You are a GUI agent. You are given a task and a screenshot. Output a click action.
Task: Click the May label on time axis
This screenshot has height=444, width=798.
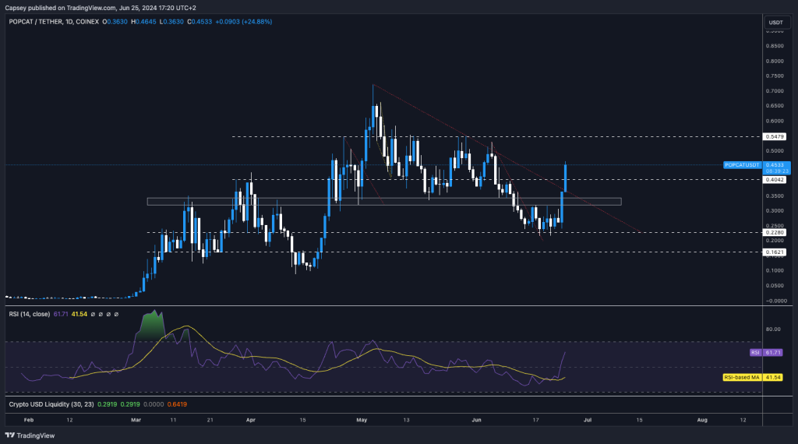point(362,420)
